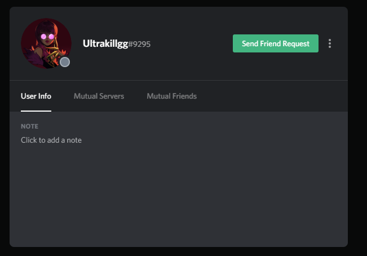Image resolution: width=367 pixels, height=256 pixels.
Task: Send Friend Request to Ultrakillgg
Action: point(276,43)
